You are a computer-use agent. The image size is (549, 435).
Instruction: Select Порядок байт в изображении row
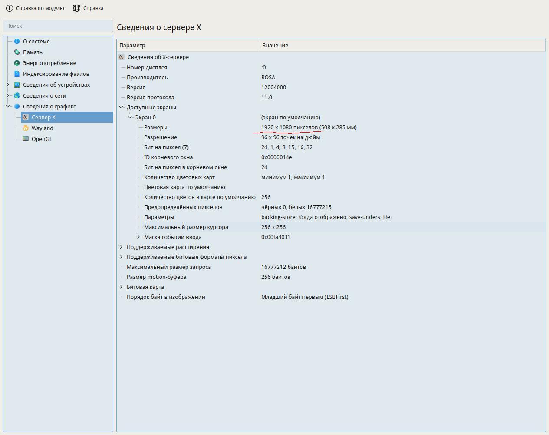point(331,297)
